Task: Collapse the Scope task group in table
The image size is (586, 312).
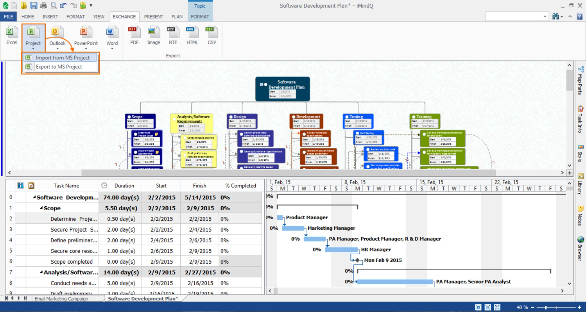Action: (41, 208)
